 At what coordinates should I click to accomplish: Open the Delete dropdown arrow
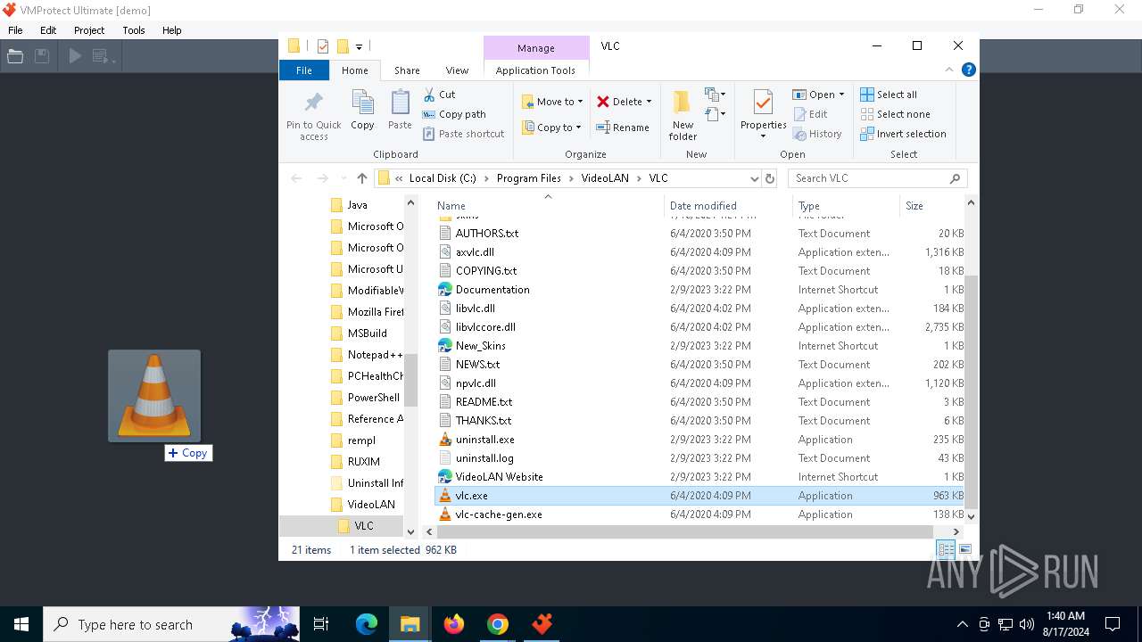(649, 102)
